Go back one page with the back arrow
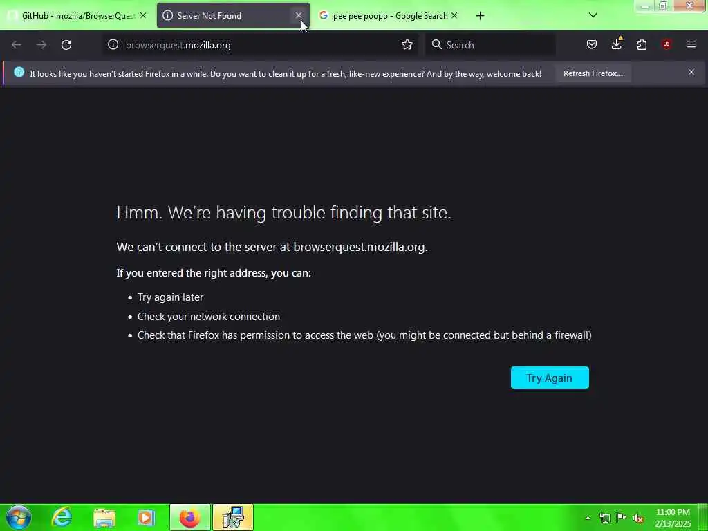This screenshot has height=531, width=708. (17, 45)
